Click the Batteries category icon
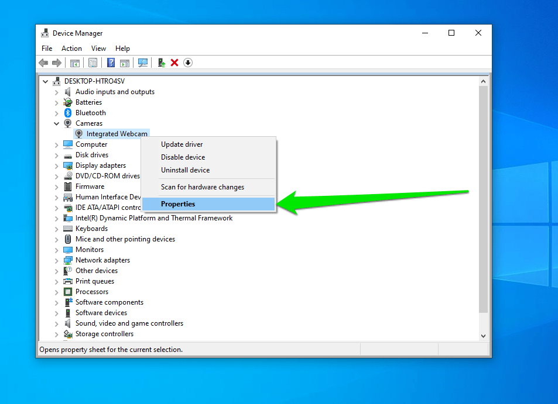The height and width of the screenshot is (404, 558). pyautogui.click(x=67, y=102)
